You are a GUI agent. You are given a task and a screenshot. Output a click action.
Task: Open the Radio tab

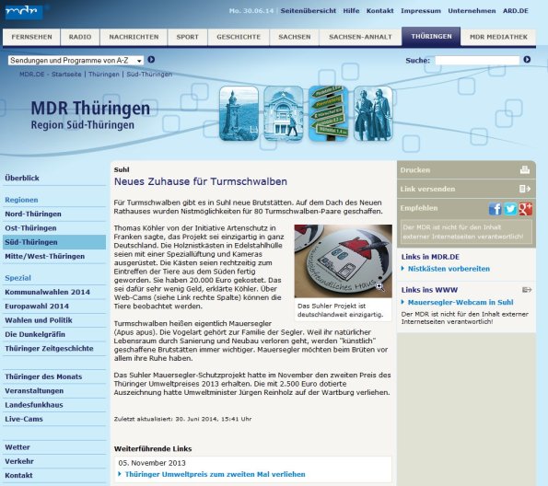tap(80, 37)
